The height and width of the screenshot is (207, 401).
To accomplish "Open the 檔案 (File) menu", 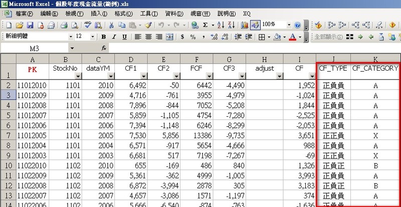I will pyautogui.click(x=24, y=14).
